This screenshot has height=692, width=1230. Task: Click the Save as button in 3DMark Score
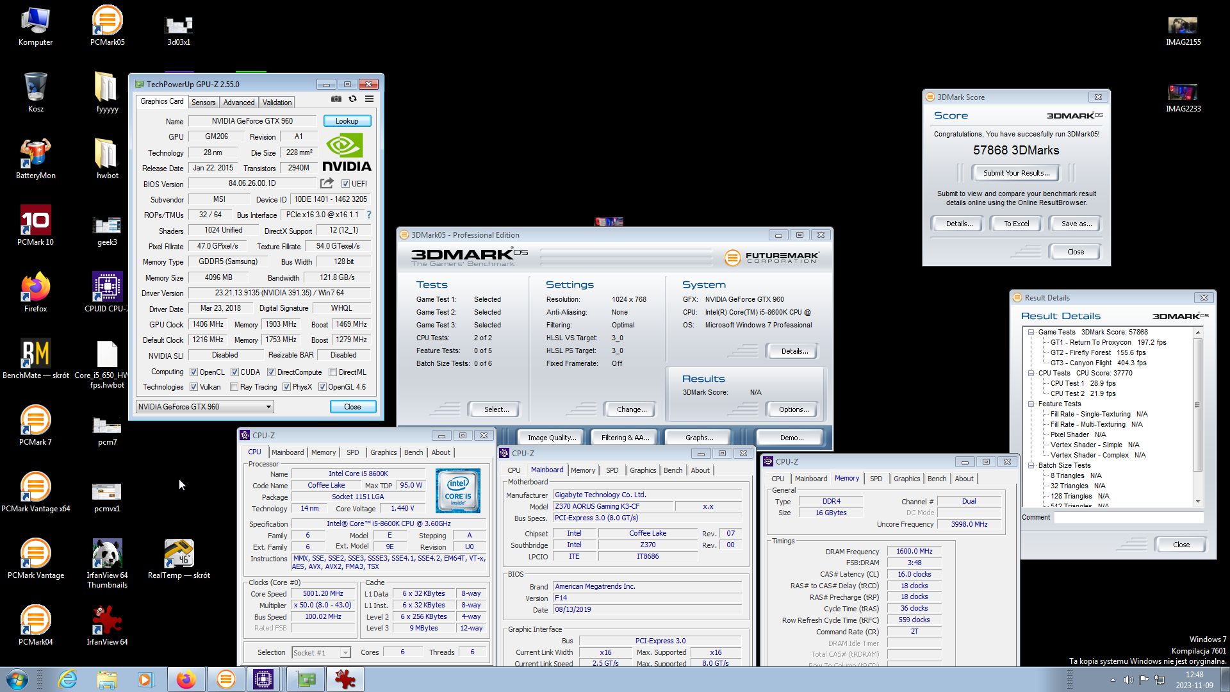click(x=1076, y=224)
